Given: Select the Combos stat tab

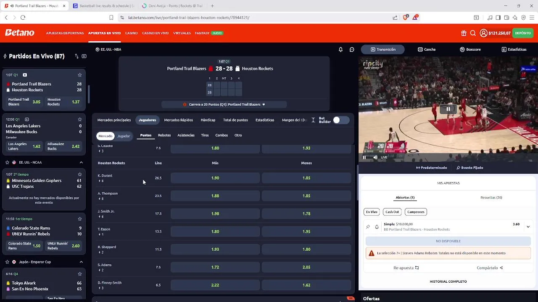Looking at the screenshot, I should pyautogui.click(x=222, y=135).
